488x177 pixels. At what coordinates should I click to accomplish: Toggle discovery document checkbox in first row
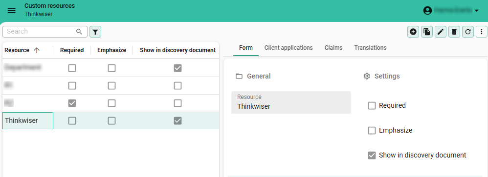[177, 68]
